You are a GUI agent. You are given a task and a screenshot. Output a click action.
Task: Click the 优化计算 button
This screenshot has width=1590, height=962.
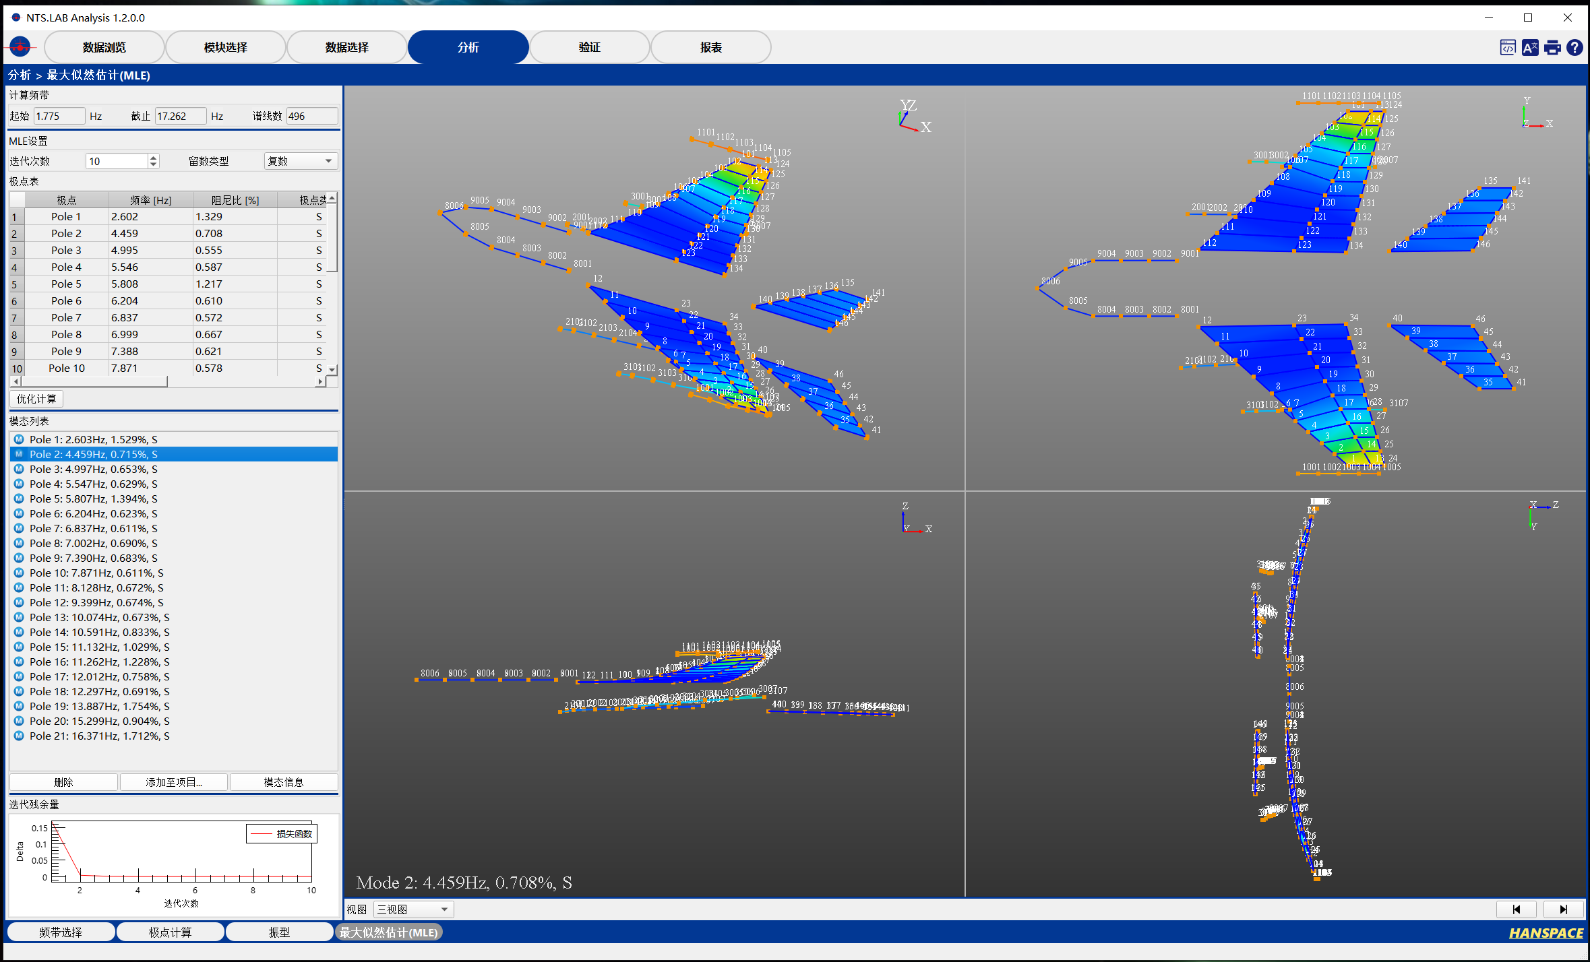36,399
